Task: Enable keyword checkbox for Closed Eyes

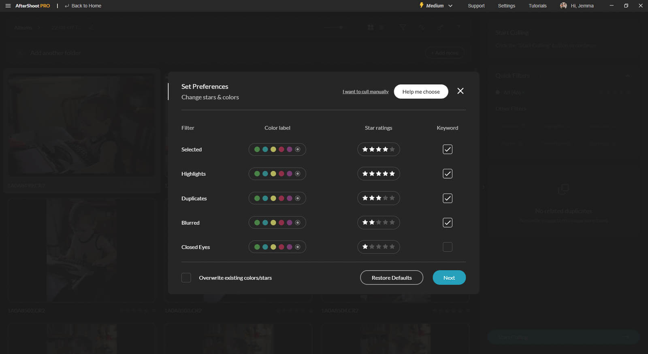Action: click(x=447, y=247)
